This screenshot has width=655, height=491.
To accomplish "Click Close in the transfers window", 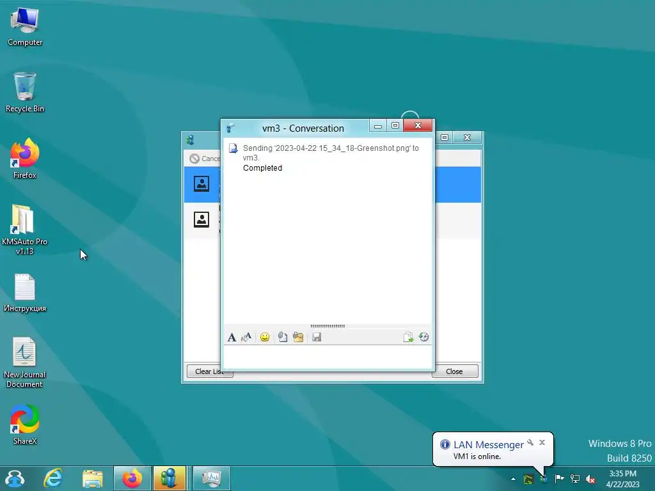I will pos(455,371).
